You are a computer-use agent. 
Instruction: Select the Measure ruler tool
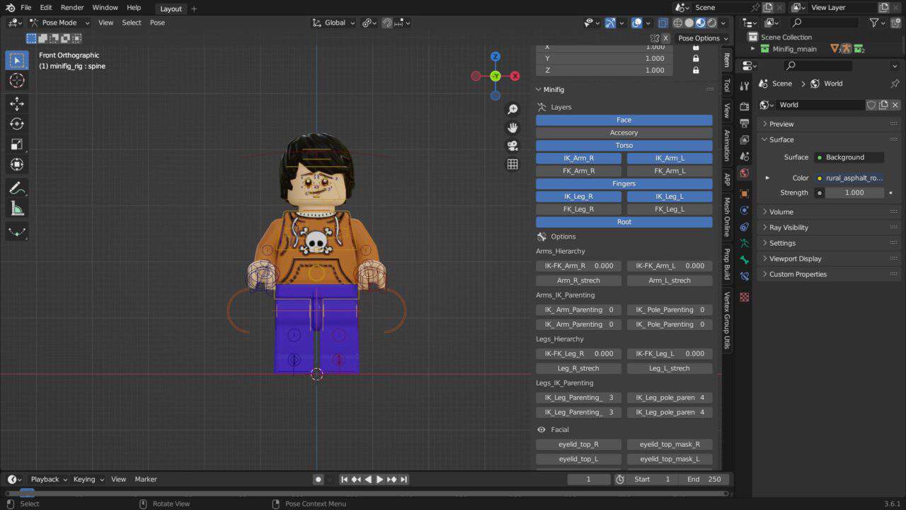[17, 209]
